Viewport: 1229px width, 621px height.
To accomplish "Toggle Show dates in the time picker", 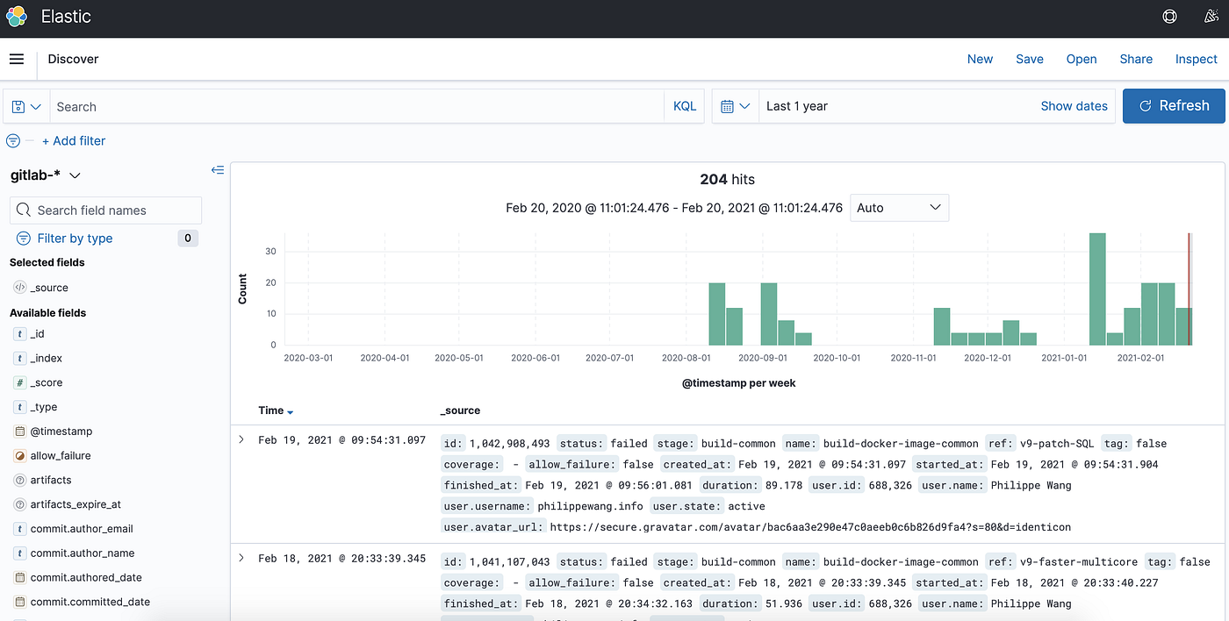I will (x=1074, y=105).
